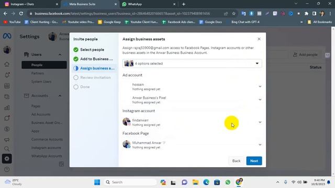
Task: Click the Inbox chat icon in sidebar
Action: pos(7,118)
